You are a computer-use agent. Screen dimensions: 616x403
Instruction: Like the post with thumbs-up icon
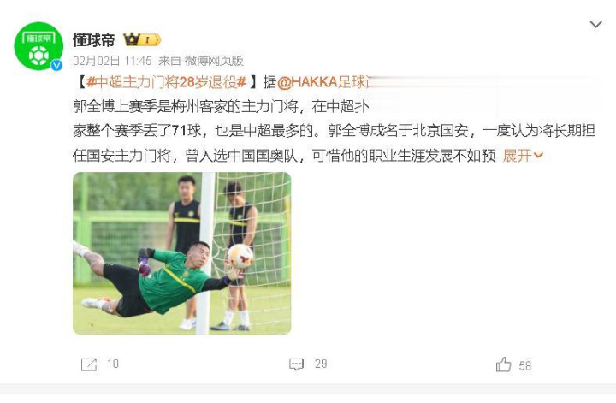[x=503, y=364]
